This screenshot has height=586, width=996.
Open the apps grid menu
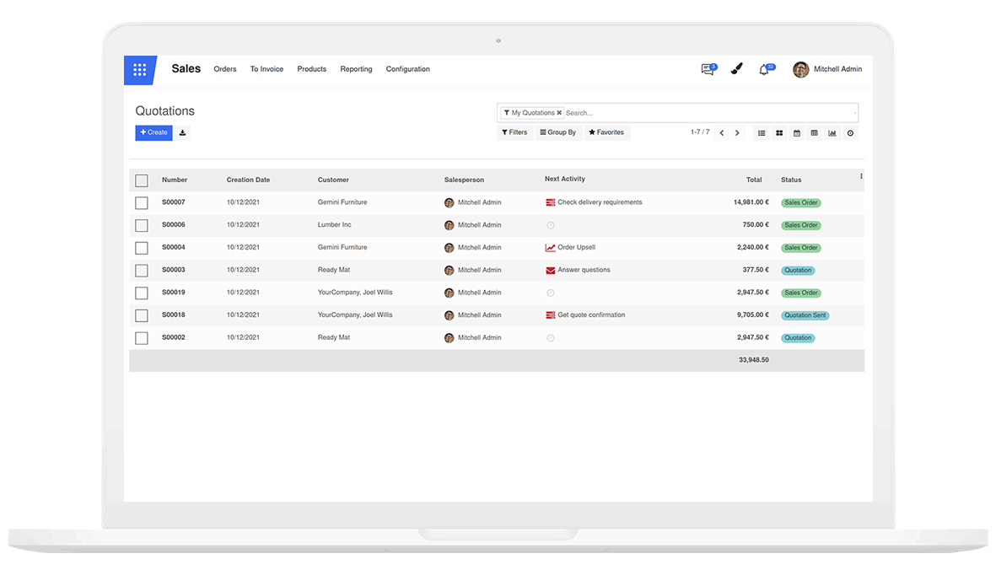pyautogui.click(x=140, y=70)
